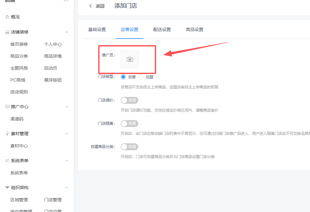Collapse the 素材管理 section chevron
The width and height of the screenshot is (310, 212).
tap(66, 134)
